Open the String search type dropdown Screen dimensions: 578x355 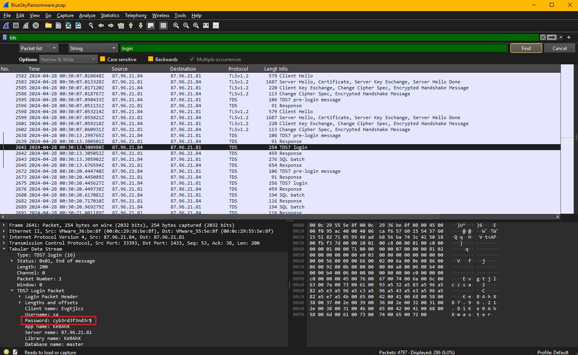[93, 48]
